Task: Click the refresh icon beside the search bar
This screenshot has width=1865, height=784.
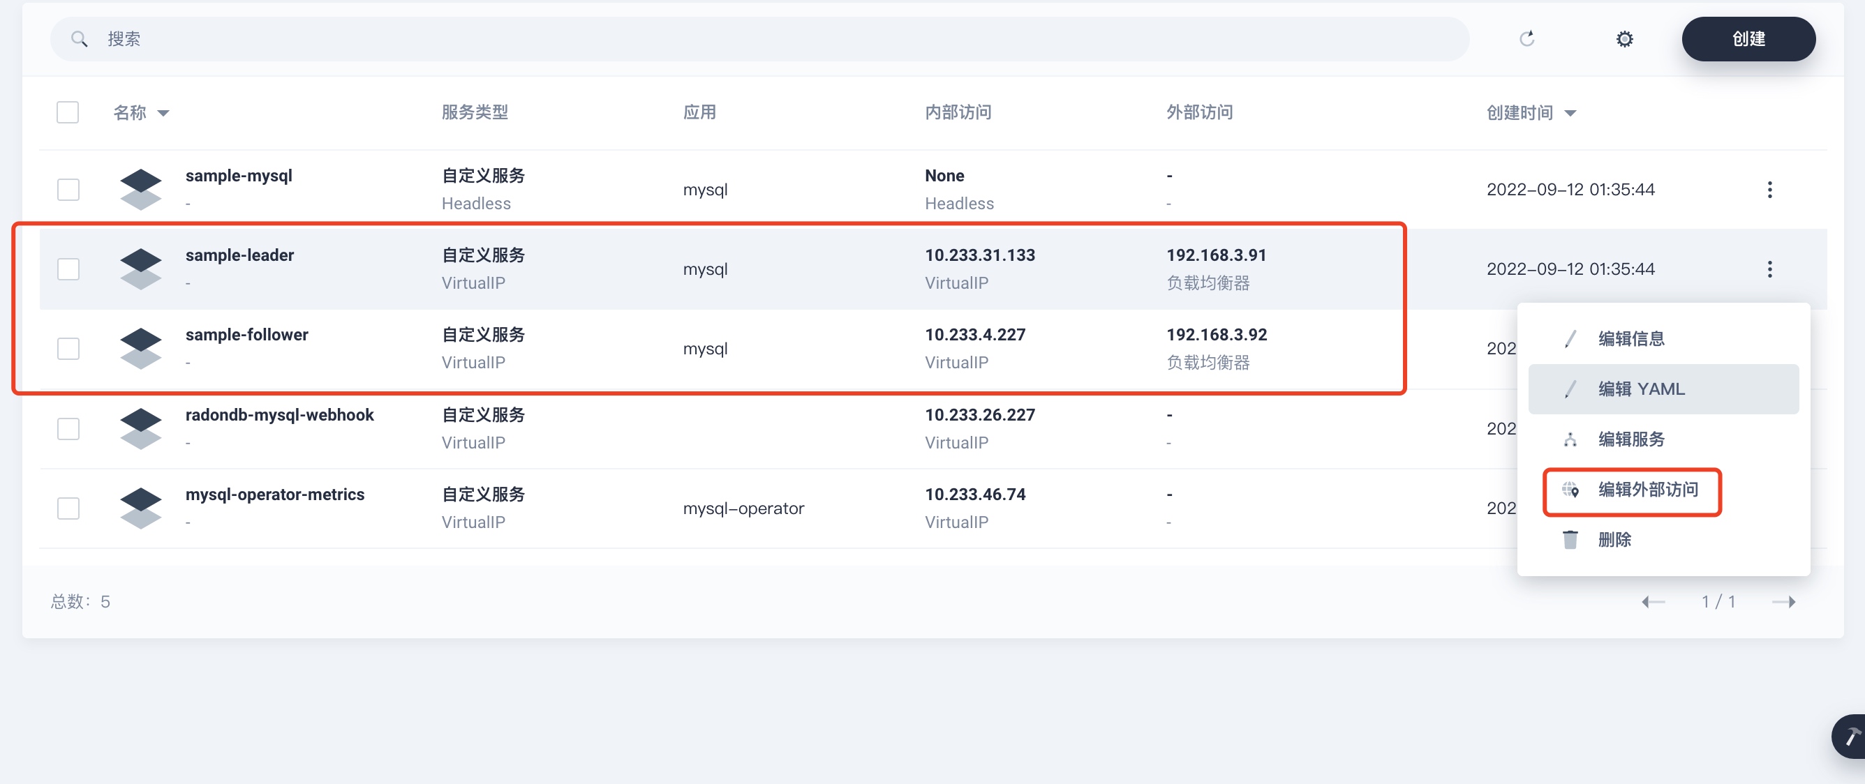Action: point(1526,39)
